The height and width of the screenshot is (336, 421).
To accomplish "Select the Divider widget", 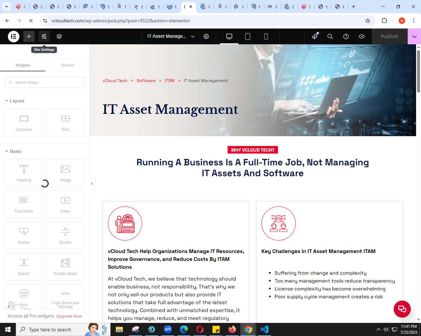I will click(x=65, y=235).
